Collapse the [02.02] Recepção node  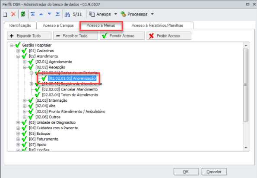(25, 67)
